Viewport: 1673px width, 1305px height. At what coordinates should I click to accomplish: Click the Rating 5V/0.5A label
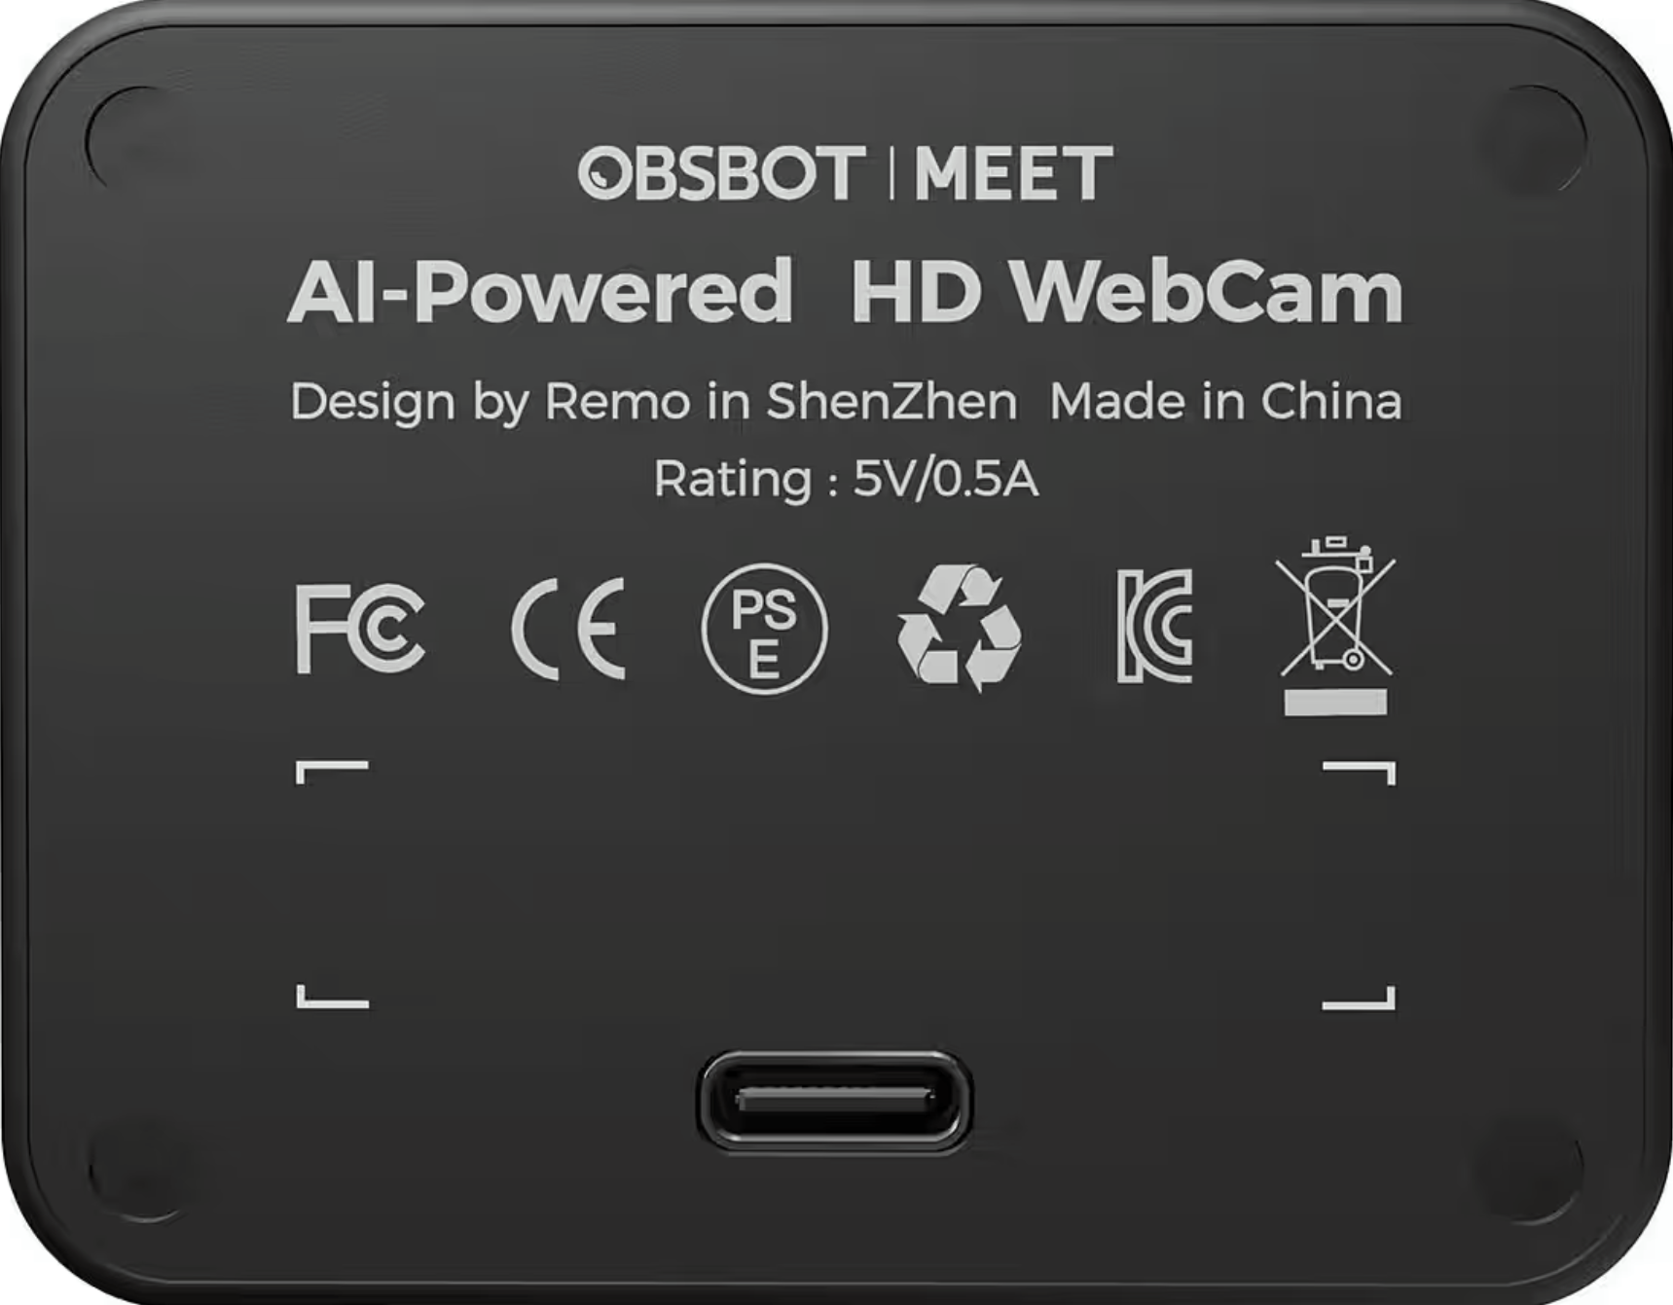tap(846, 479)
